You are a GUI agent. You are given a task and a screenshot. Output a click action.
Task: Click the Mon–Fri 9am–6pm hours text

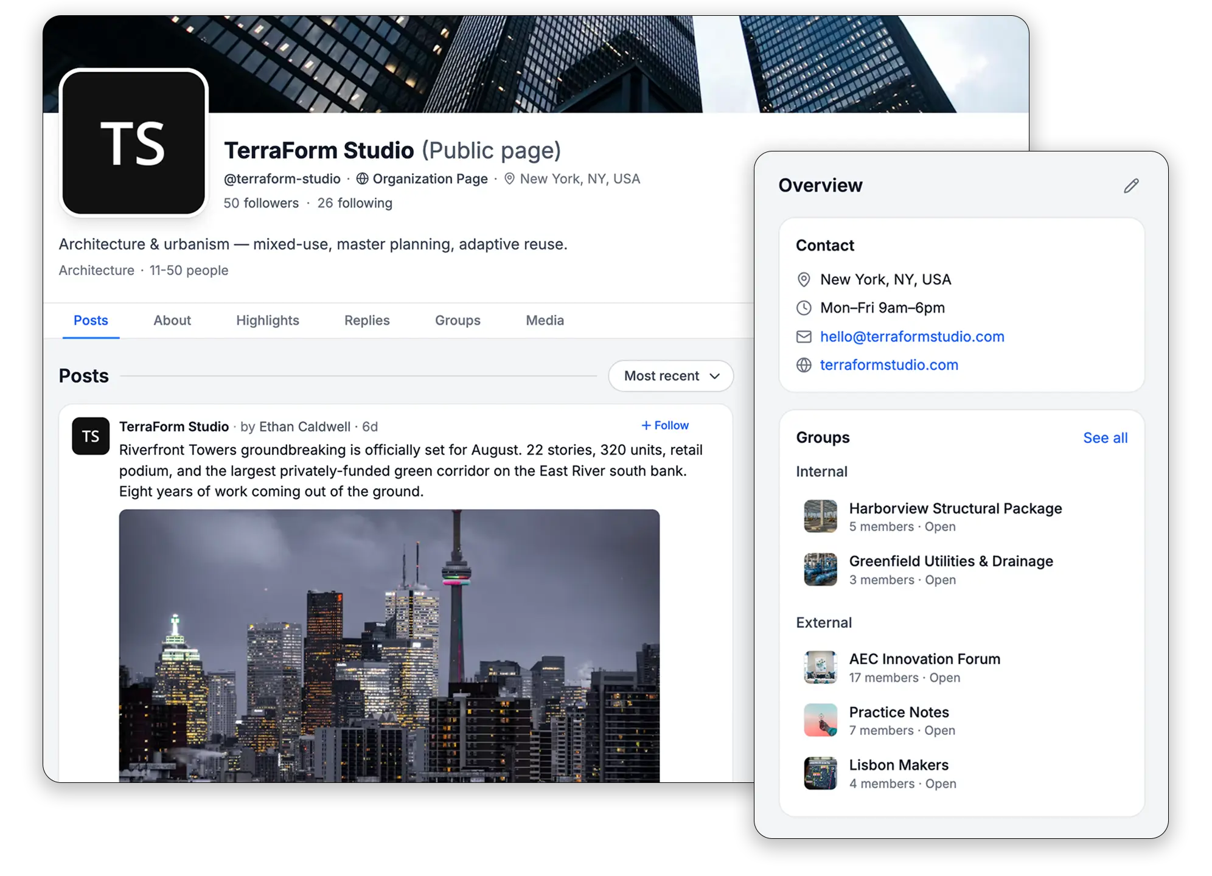click(x=882, y=308)
